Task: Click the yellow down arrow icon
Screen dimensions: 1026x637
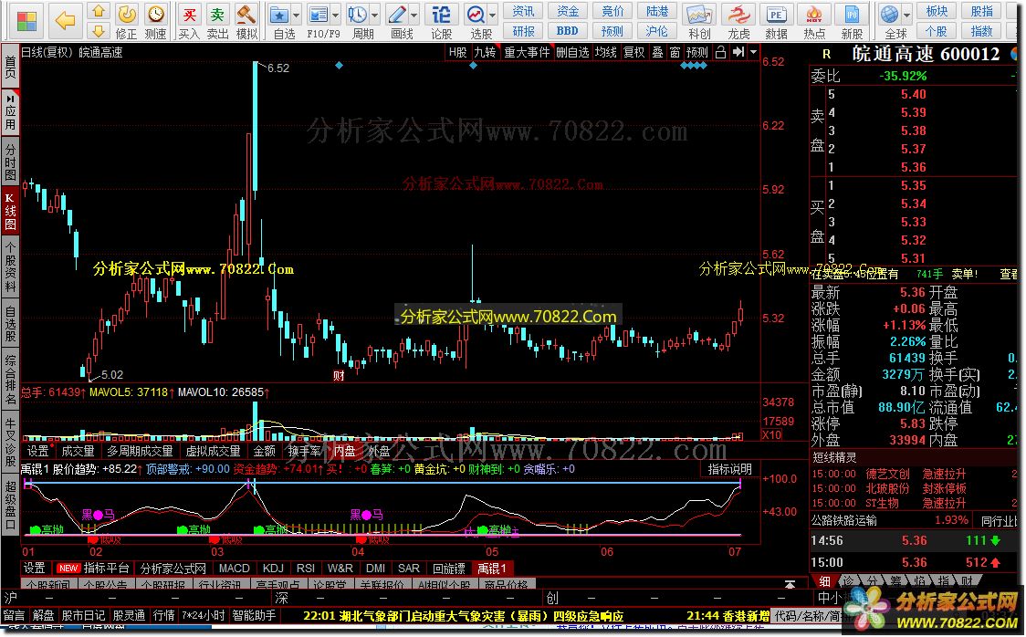Action: (x=99, y=31)
